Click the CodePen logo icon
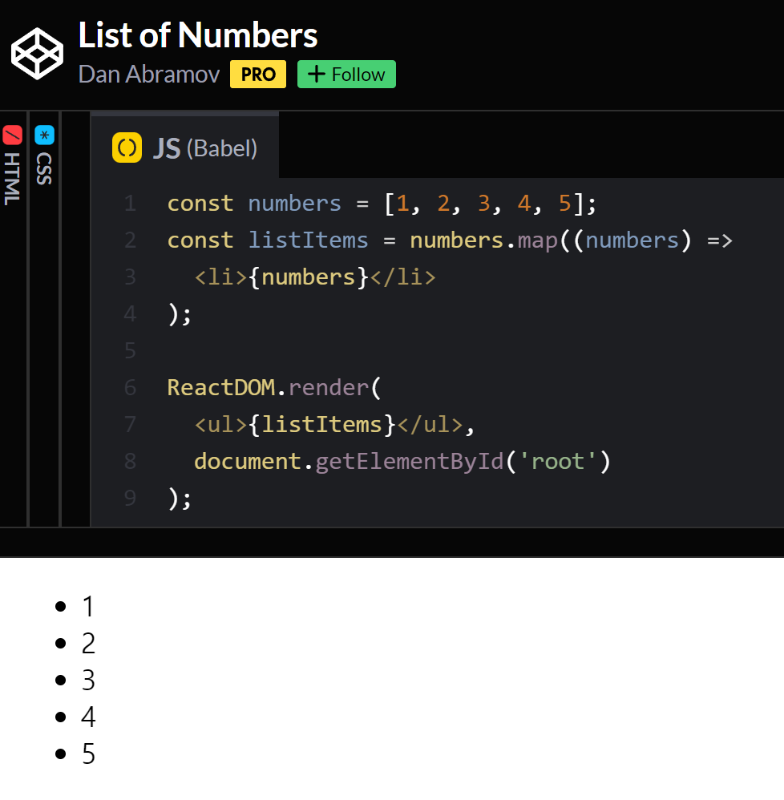Viewport: 784px width, 800px height. [x=37, y=54]
